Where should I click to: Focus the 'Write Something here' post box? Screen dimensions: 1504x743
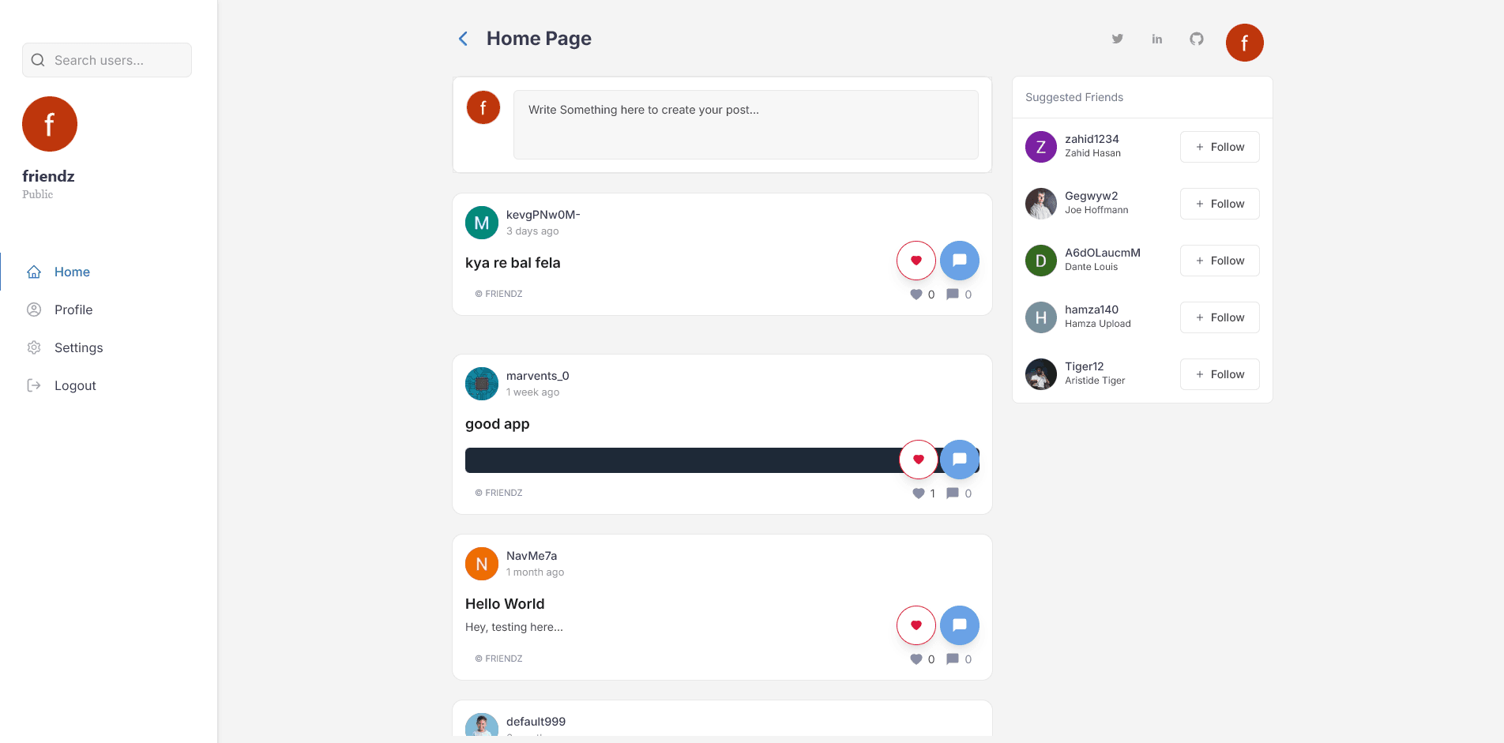click(x=745, y=125)
